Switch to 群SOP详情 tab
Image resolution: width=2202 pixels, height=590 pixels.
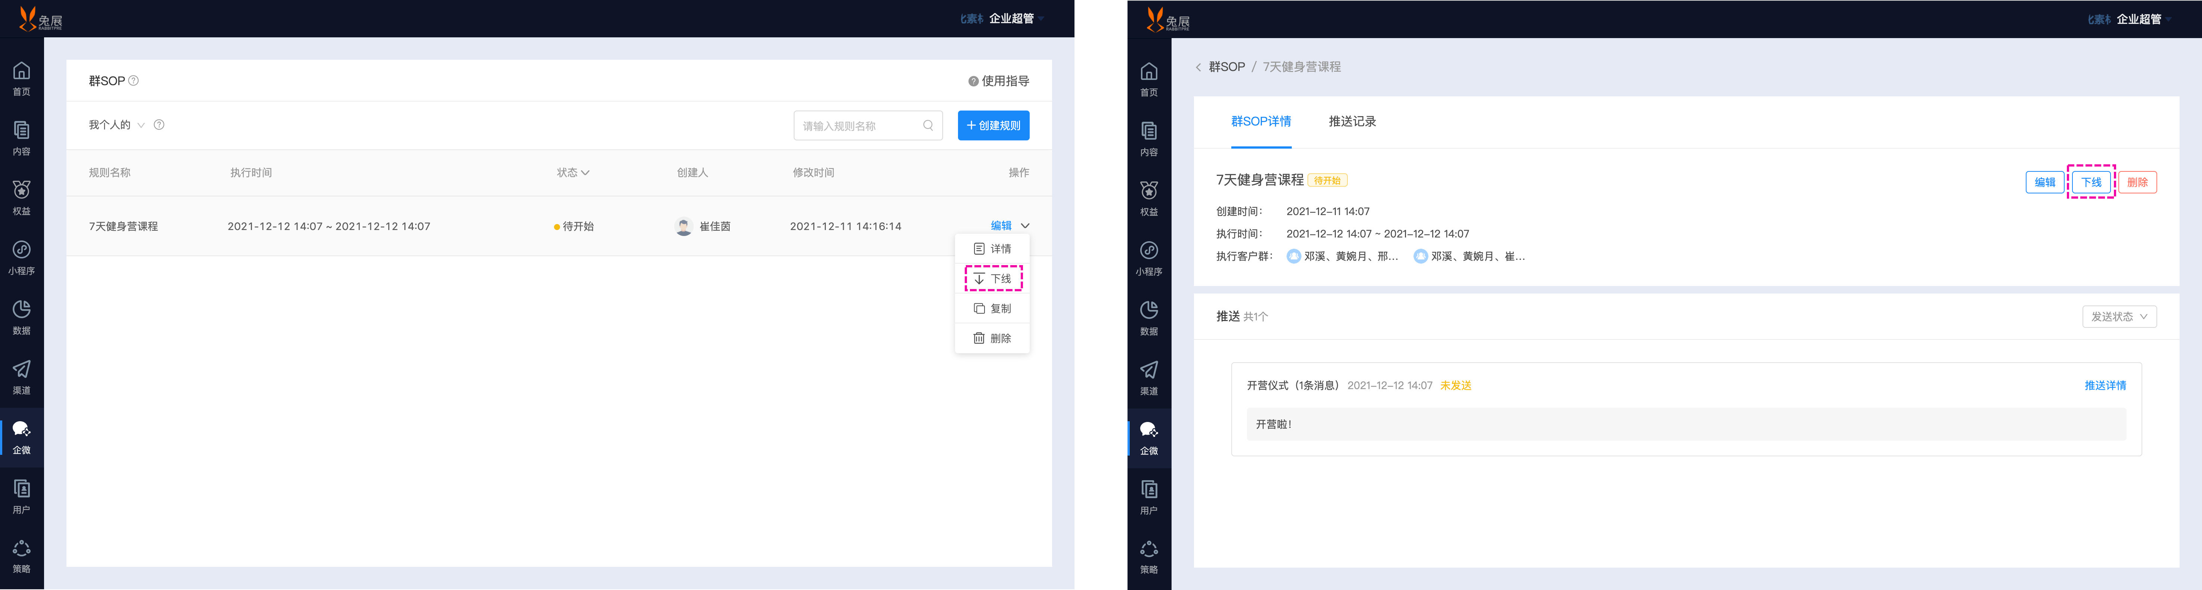(1261, 121)
